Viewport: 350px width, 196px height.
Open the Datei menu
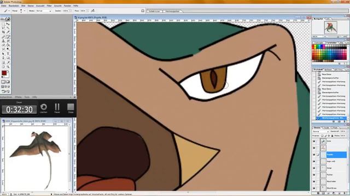click(4, 5)
